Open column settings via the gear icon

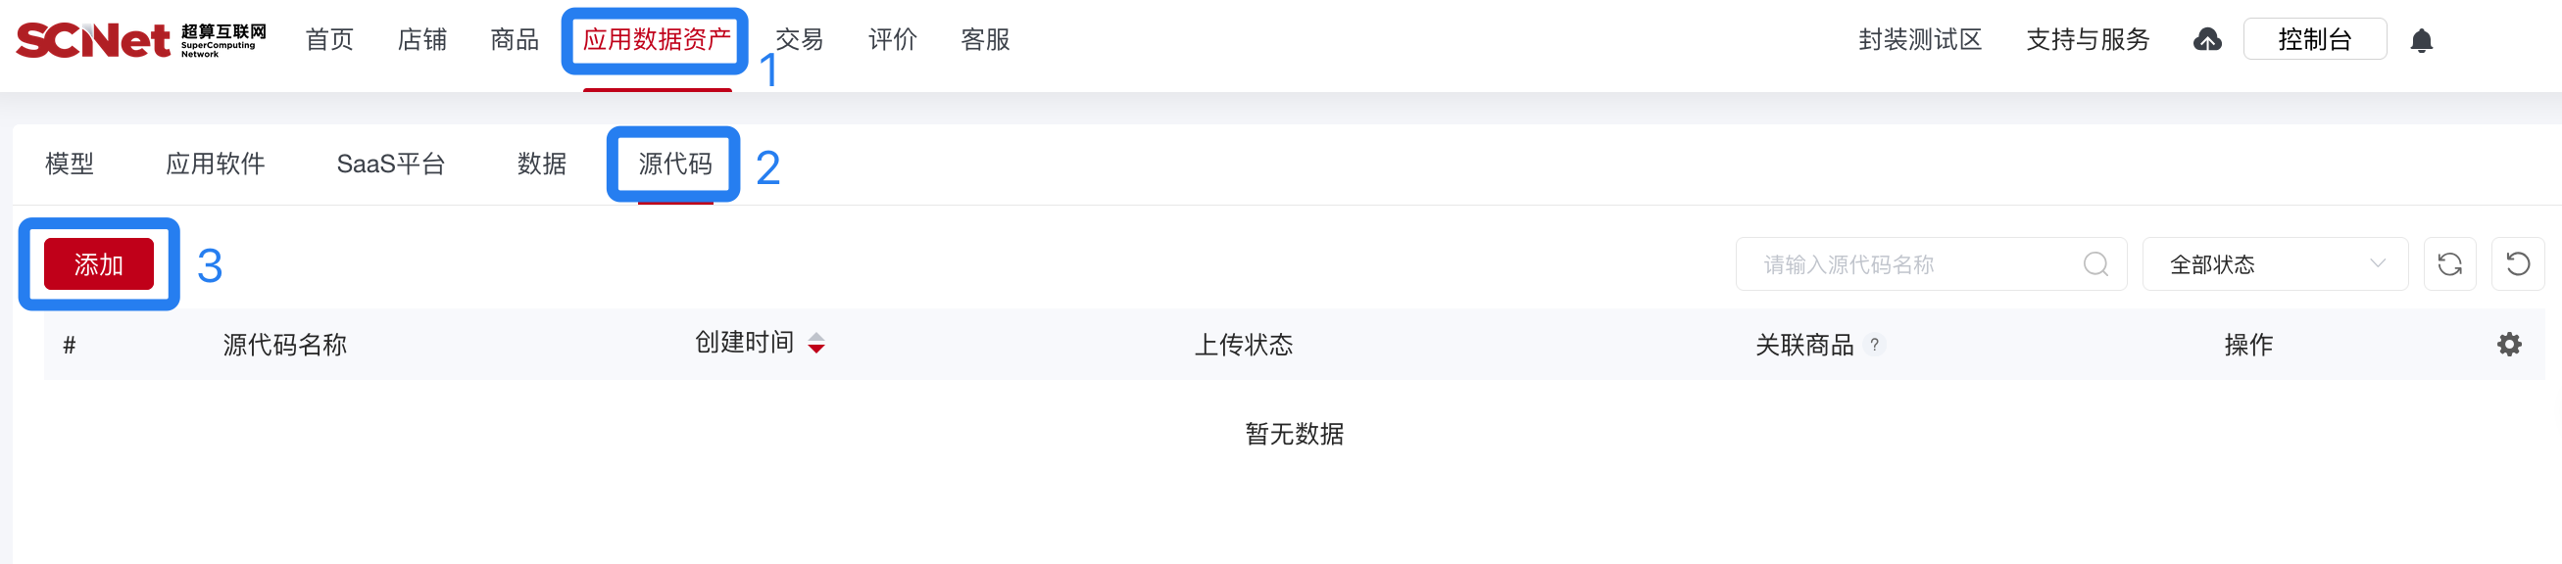coord(2510,343)
